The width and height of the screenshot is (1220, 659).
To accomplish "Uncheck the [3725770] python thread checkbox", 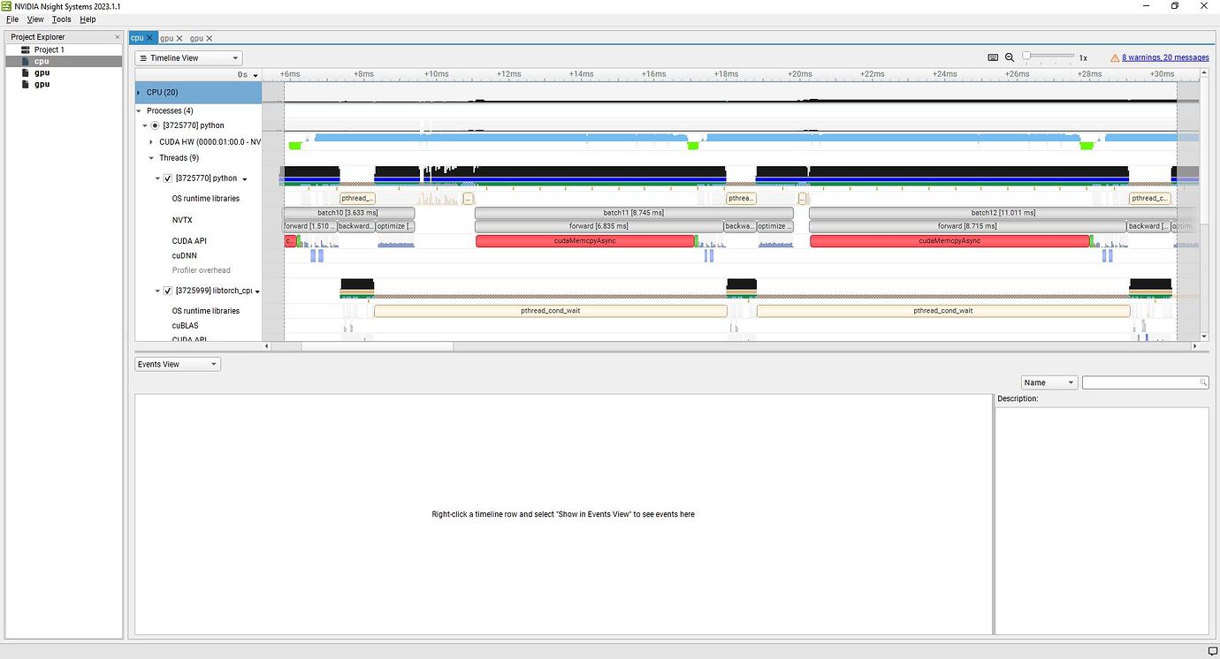I will (168, 178).
